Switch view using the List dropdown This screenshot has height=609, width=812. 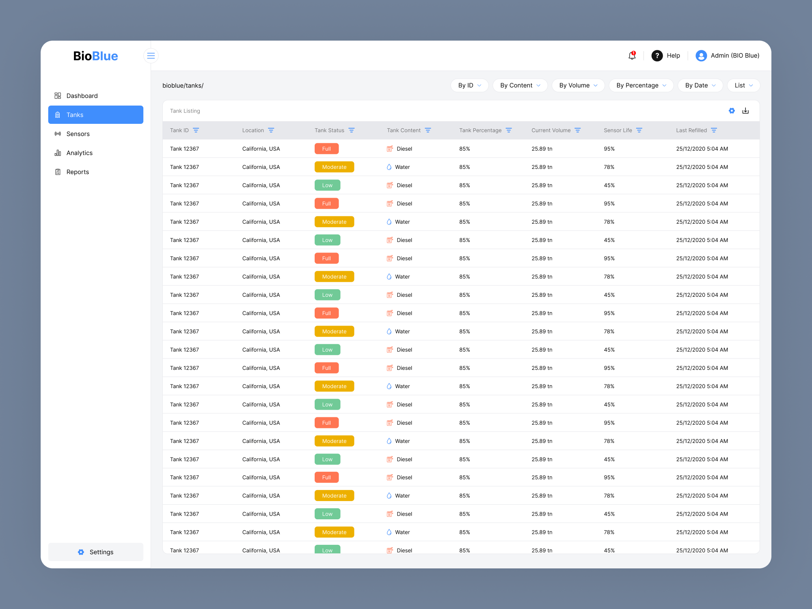point(743,85)
